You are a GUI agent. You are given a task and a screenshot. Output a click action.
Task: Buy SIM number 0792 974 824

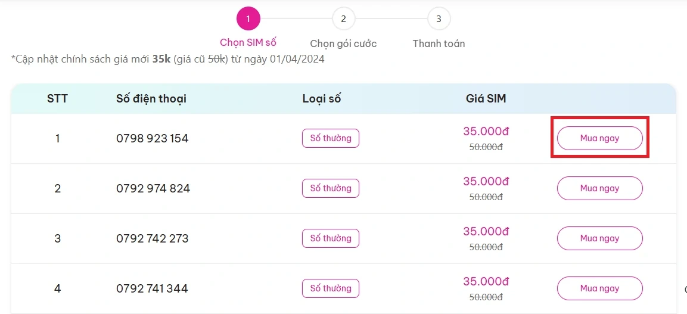tap(599, 188)
